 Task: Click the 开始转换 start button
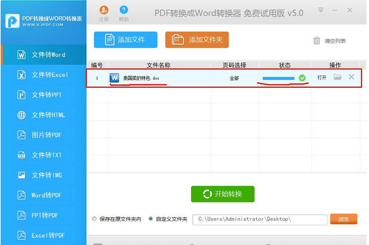[223, 194]
